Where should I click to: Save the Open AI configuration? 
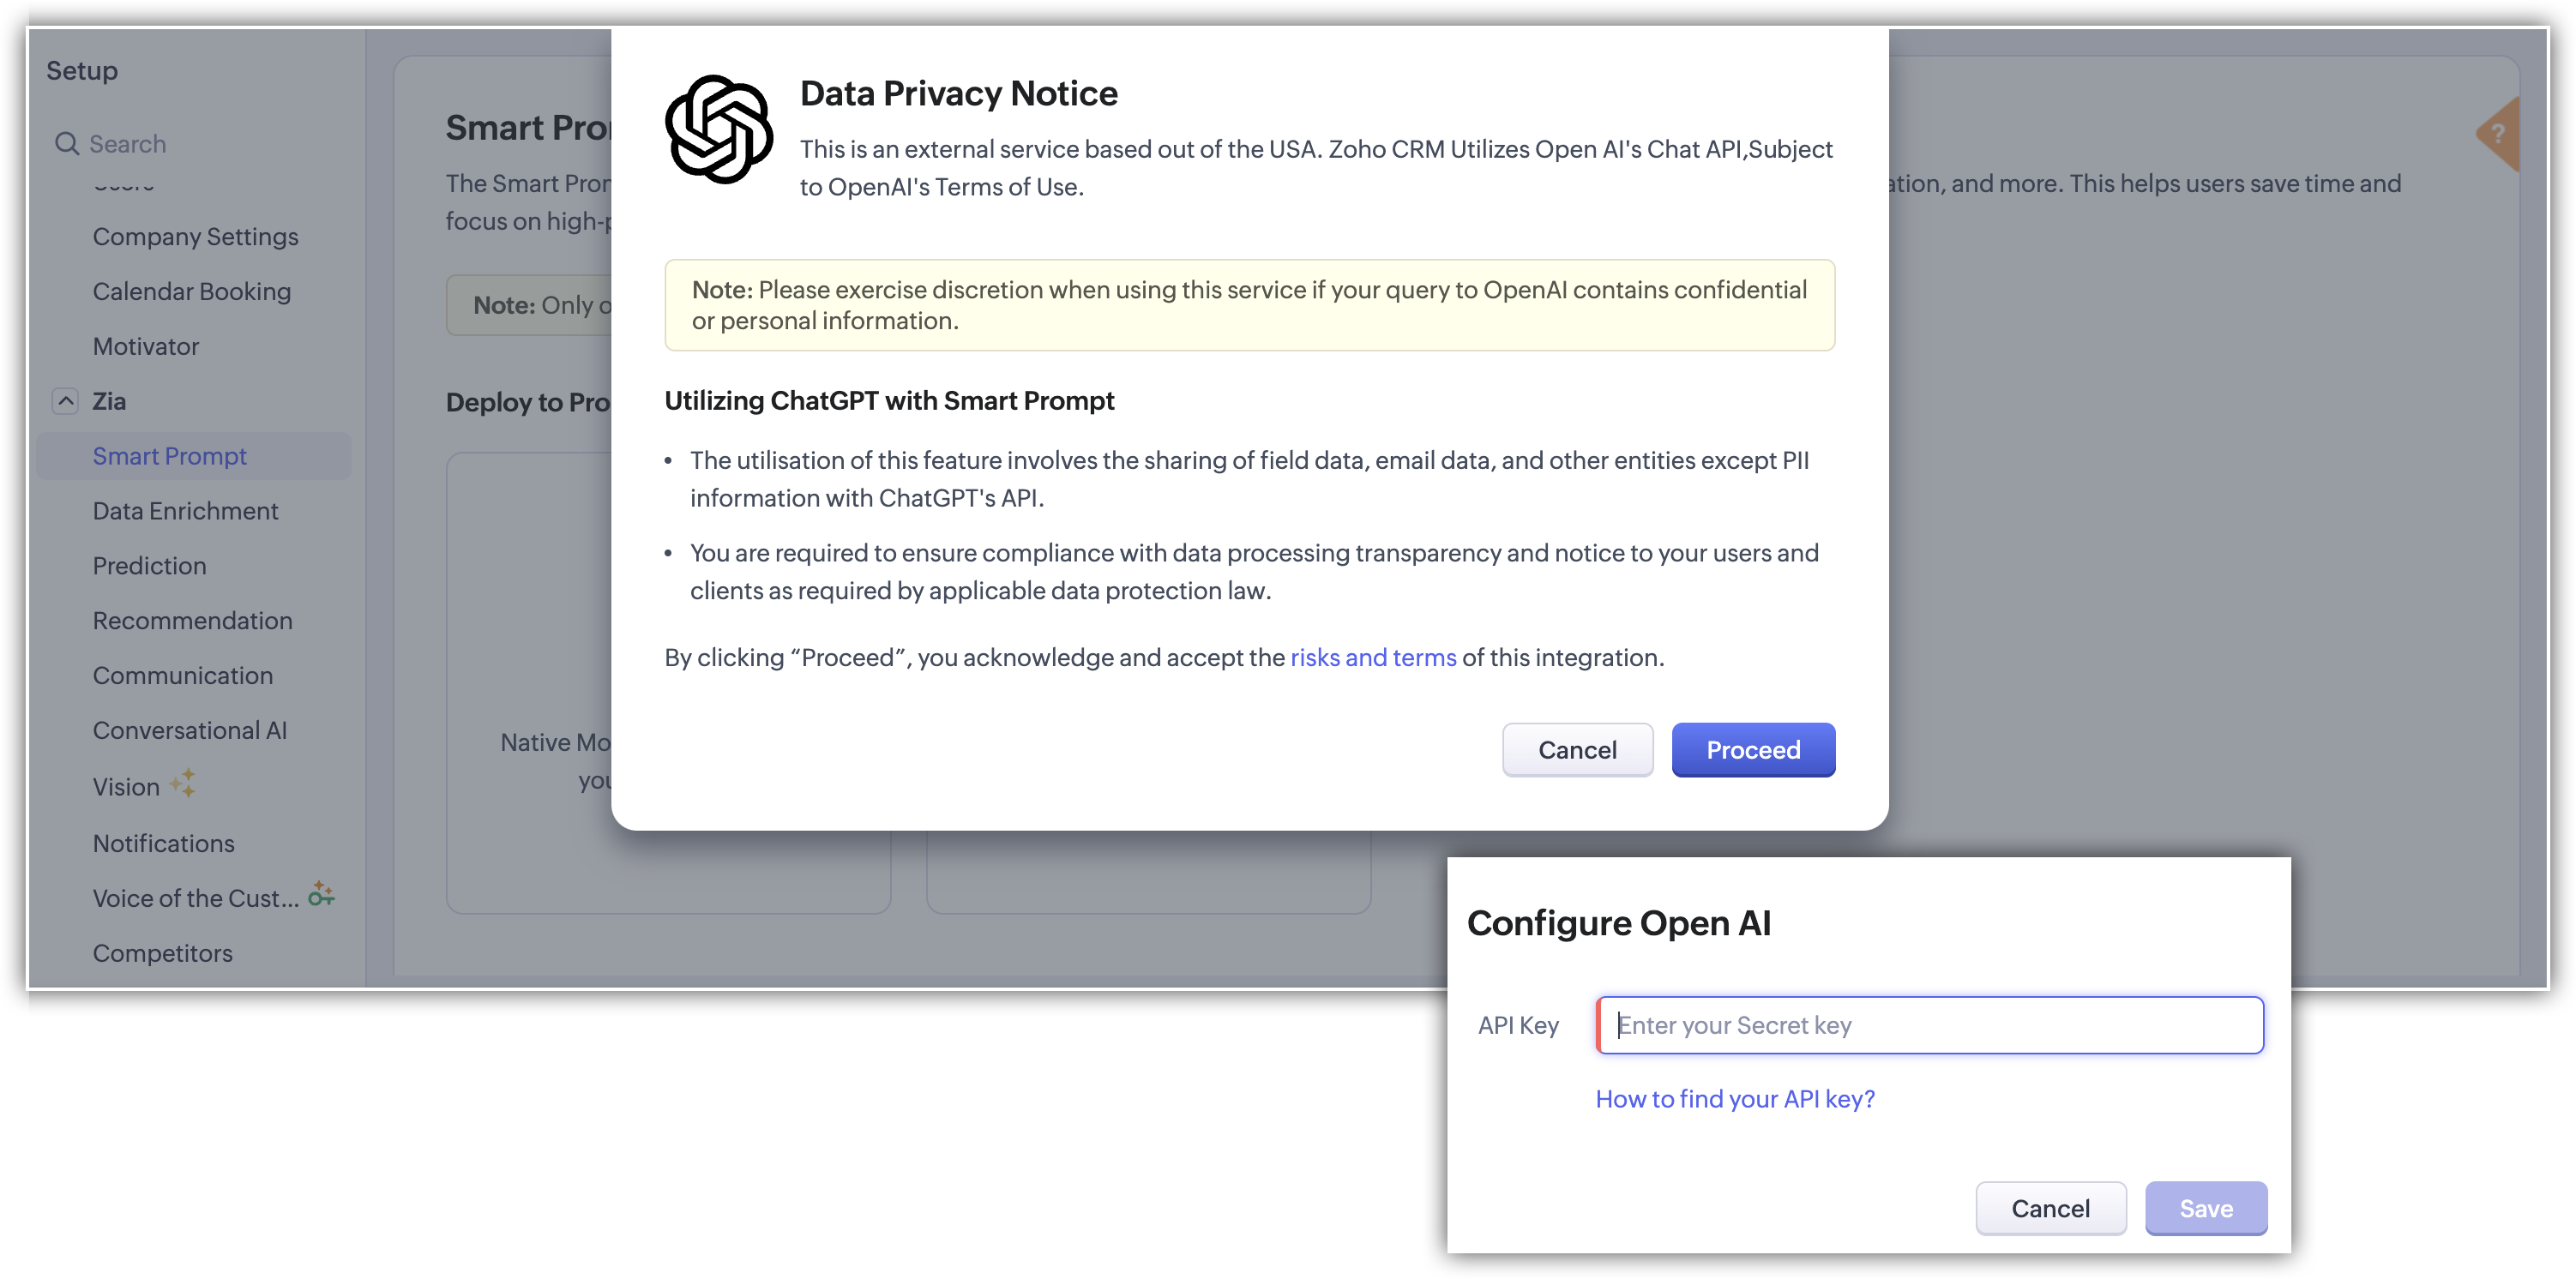tap(2205, 1208)
